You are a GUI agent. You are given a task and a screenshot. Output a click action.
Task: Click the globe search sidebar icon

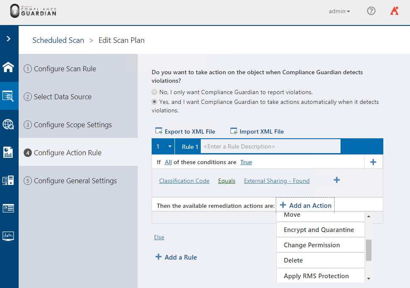pyautogui.click(x=8, y=124)
